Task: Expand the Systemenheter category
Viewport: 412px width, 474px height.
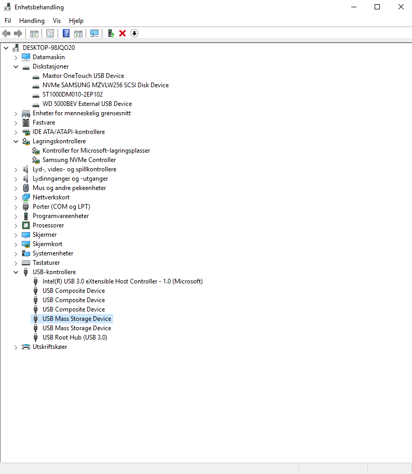Action: (16, 254)
